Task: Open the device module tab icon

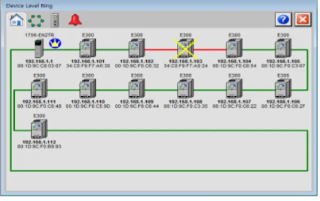Action: point(55,20)
